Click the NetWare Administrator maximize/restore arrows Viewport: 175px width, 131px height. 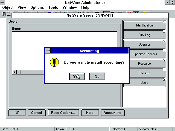(173, 2)
